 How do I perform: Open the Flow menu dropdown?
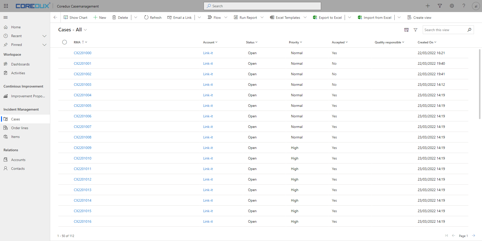coord(226,18)
